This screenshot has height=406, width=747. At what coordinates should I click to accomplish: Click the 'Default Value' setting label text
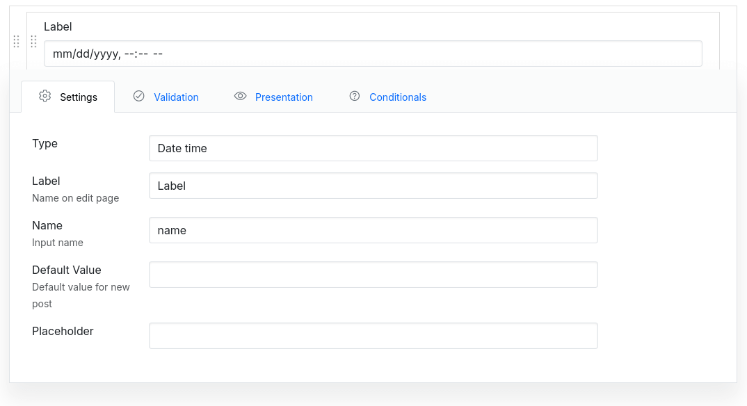coord(67,270)
